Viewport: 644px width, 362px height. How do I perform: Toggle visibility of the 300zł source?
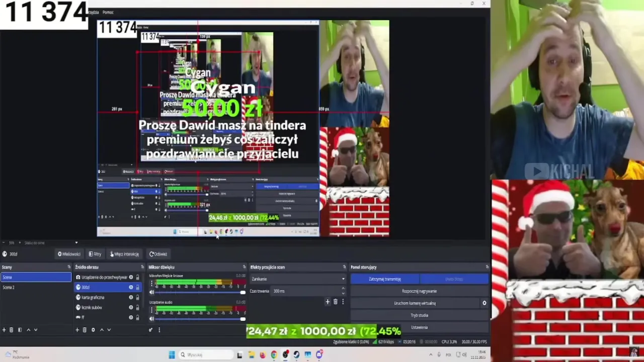click(131, 287)
